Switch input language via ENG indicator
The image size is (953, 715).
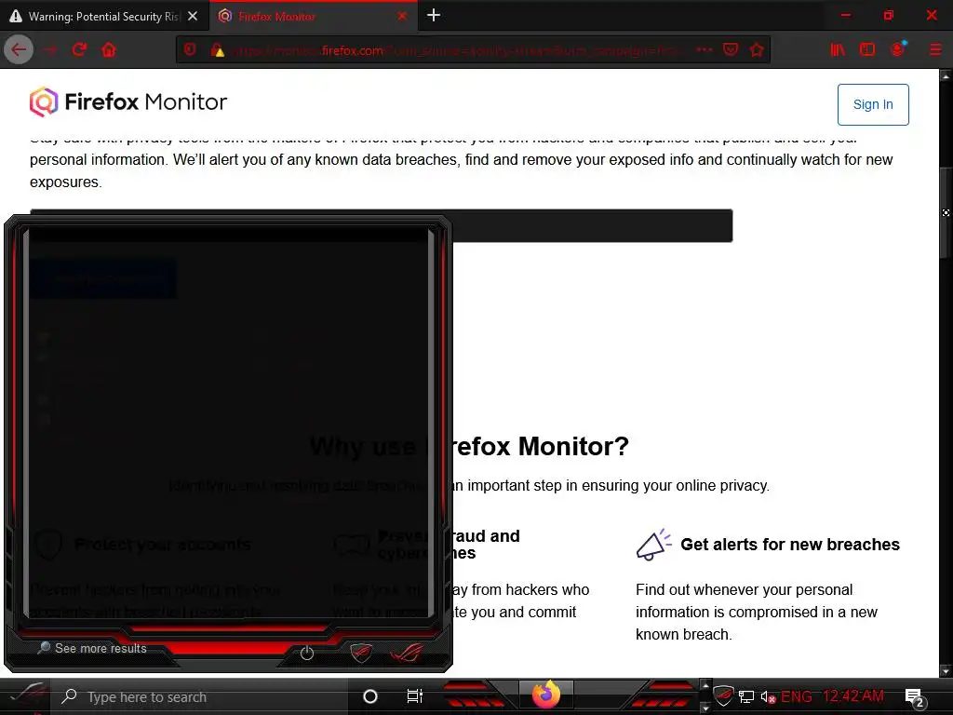coord(797,696)
